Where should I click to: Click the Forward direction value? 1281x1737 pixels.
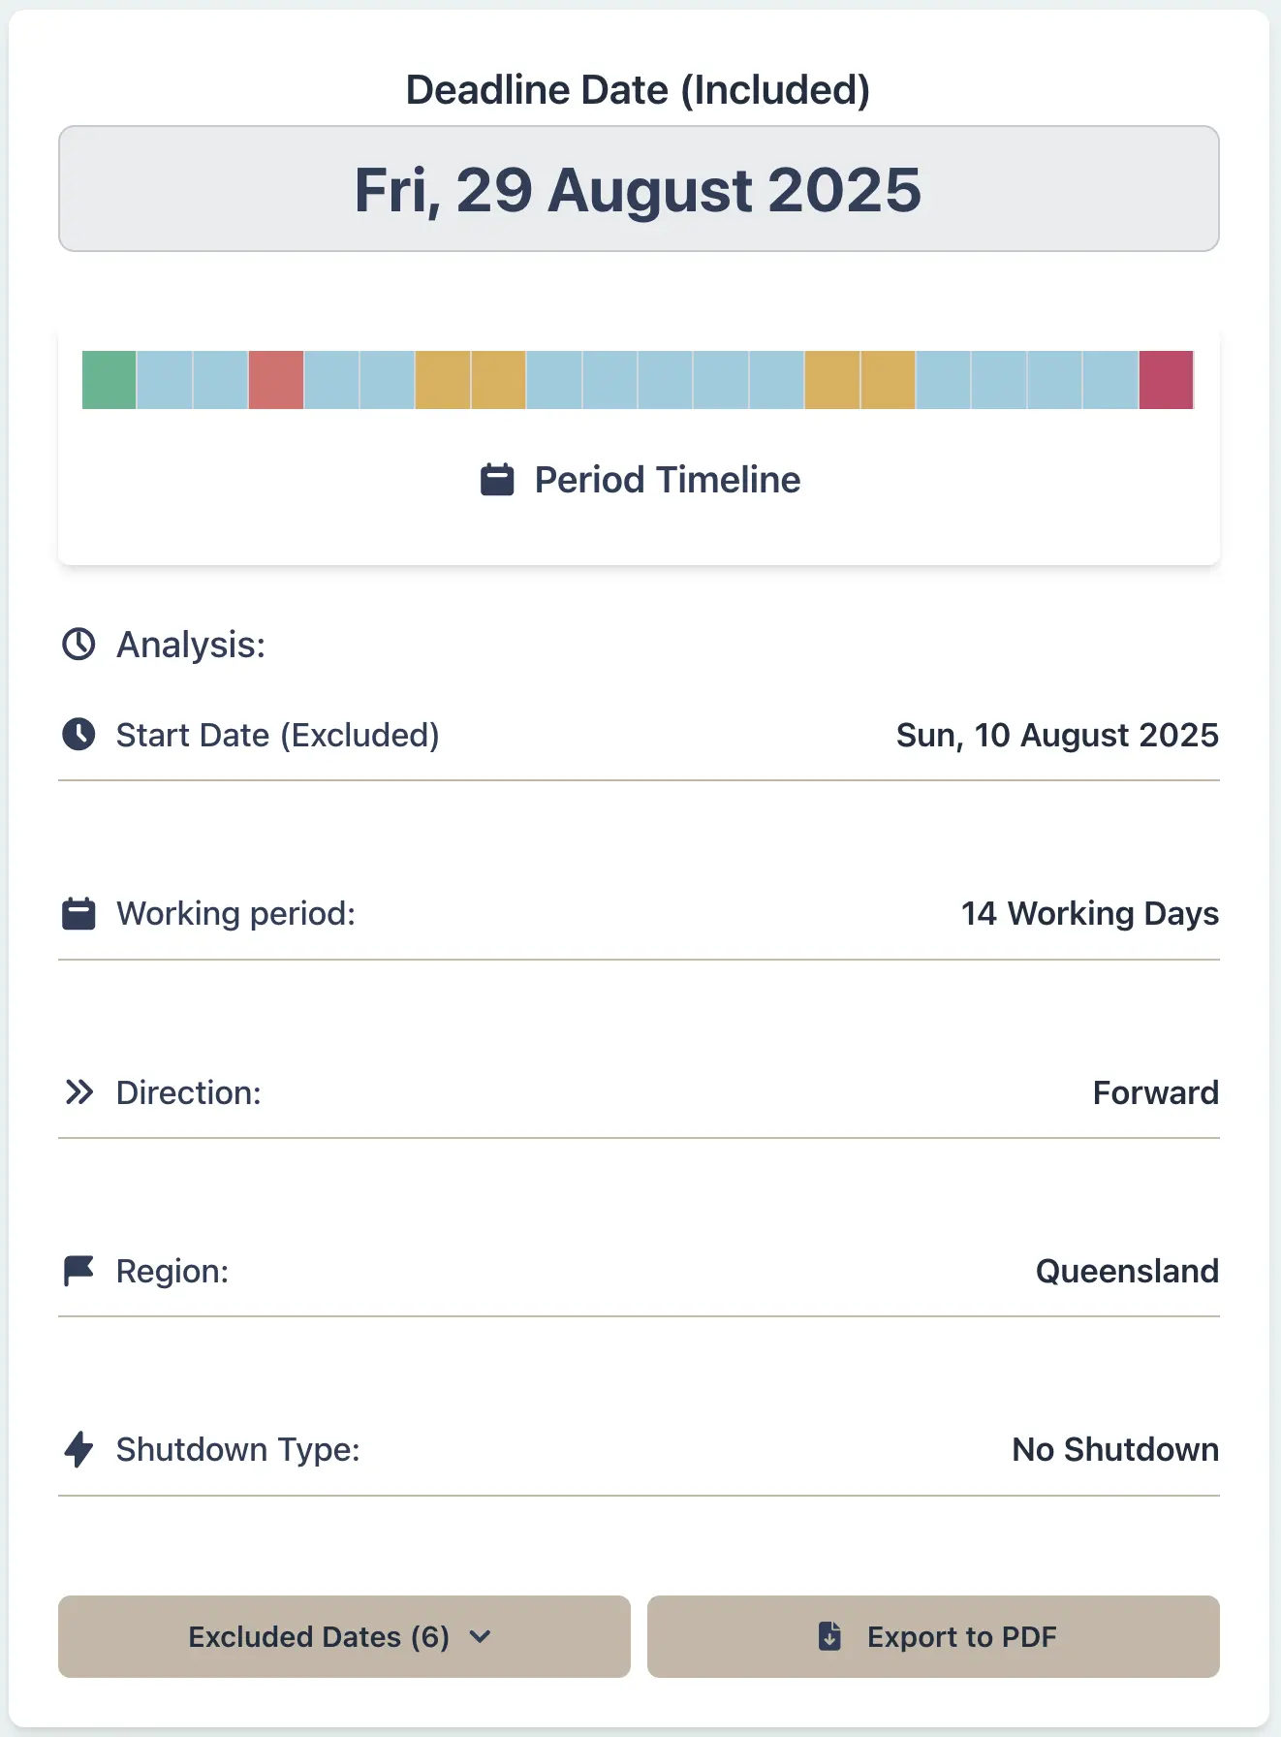(1155, 1091)
